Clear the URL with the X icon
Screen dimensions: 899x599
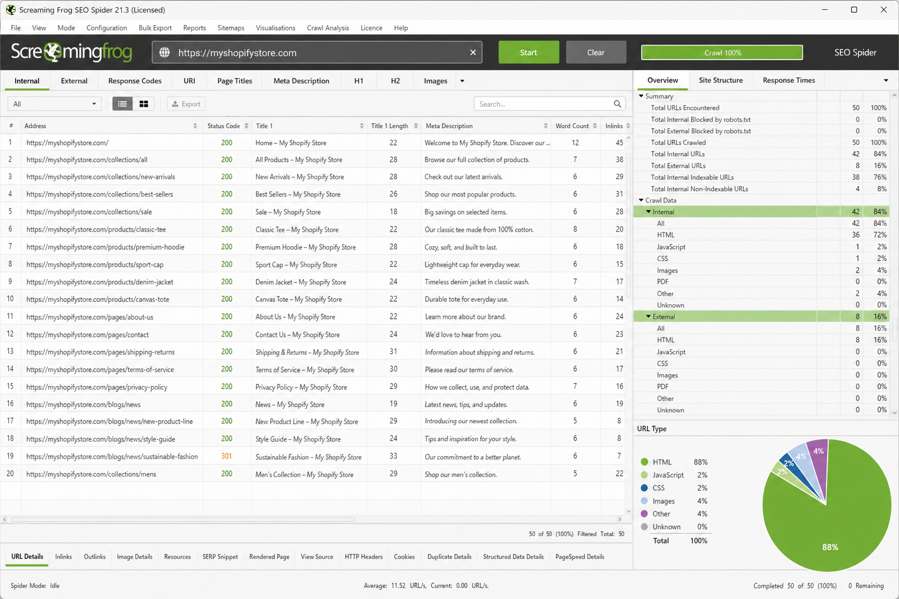473,53
